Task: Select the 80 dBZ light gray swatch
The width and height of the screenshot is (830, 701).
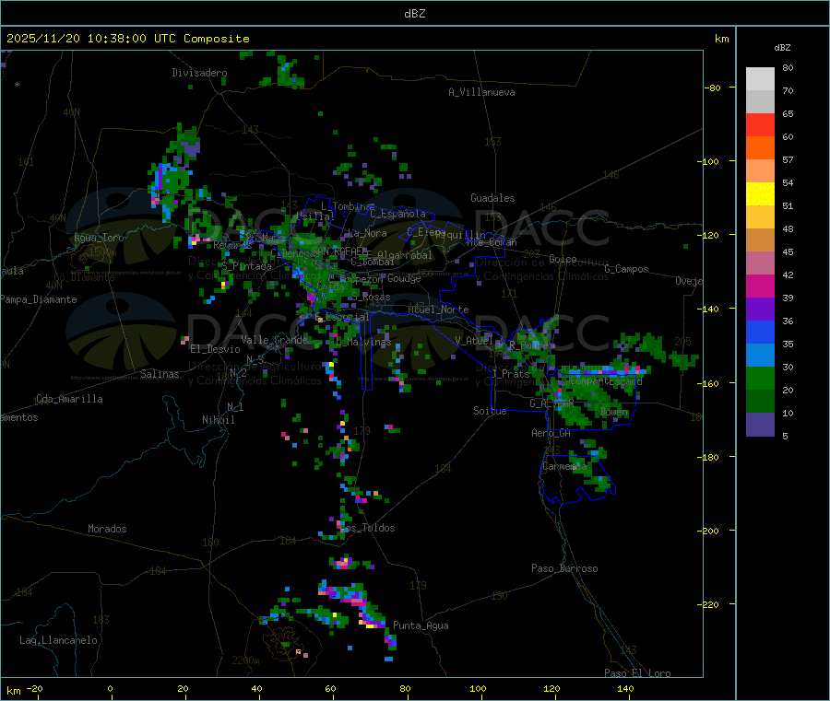Action: (x=760, y=79)
